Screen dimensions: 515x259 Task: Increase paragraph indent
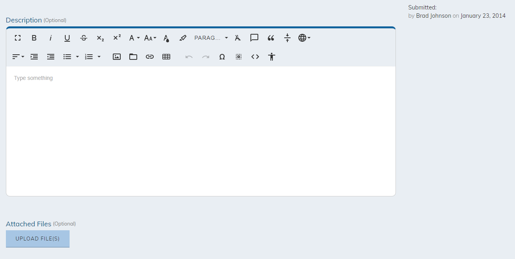pyautogui.click(x=34, y=57)
